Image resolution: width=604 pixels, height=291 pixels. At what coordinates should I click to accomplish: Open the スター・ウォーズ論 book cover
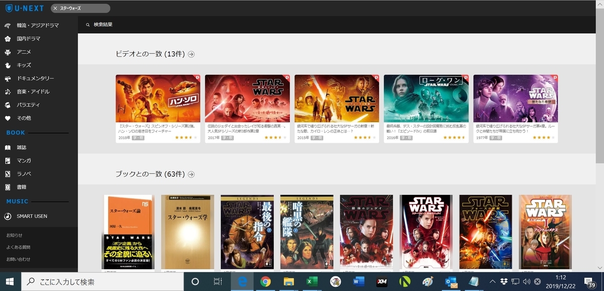click(x=128, y=232)
